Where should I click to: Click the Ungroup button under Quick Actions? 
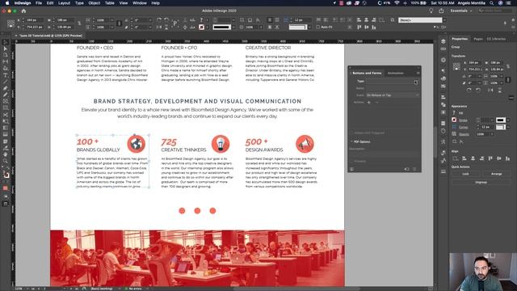[481, 182]
